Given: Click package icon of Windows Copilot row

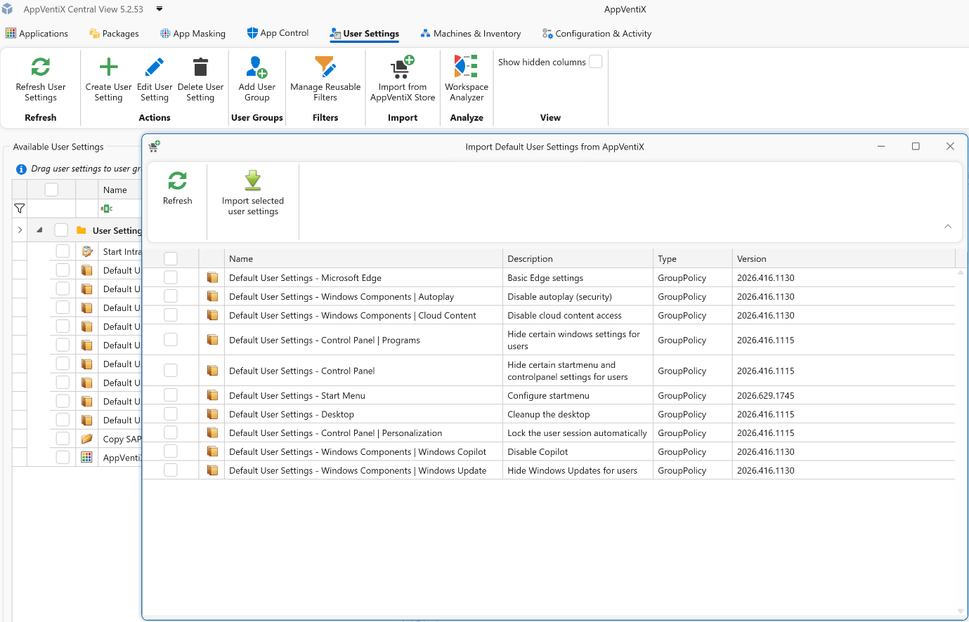Looking at the screenshot, I should pyautogui.click(x=212, y=451).
